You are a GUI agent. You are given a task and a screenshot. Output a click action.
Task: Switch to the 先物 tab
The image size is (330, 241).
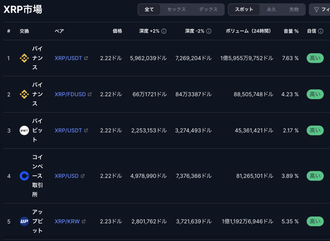pos(294,9)
